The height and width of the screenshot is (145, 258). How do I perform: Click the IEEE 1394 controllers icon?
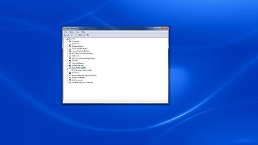tap(70, 54)
